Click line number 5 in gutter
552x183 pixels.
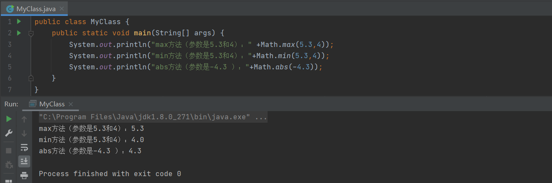(x=9, y=67)
